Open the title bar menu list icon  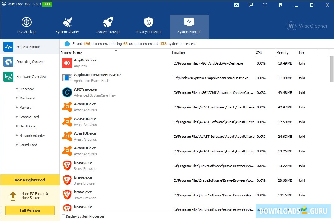281,5
